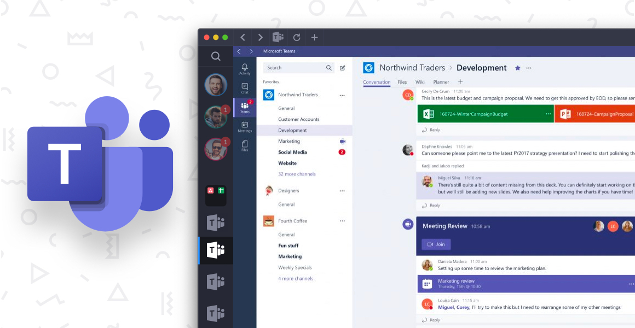Open the Fun stuff channel

(x=288, y=245)
